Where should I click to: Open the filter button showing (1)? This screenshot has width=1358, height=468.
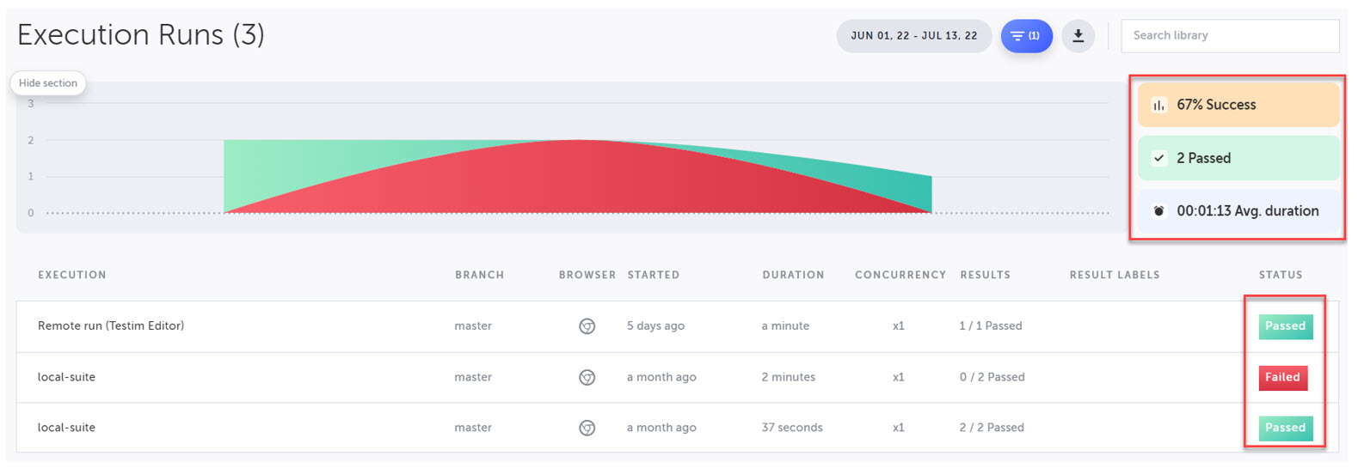1025,36
